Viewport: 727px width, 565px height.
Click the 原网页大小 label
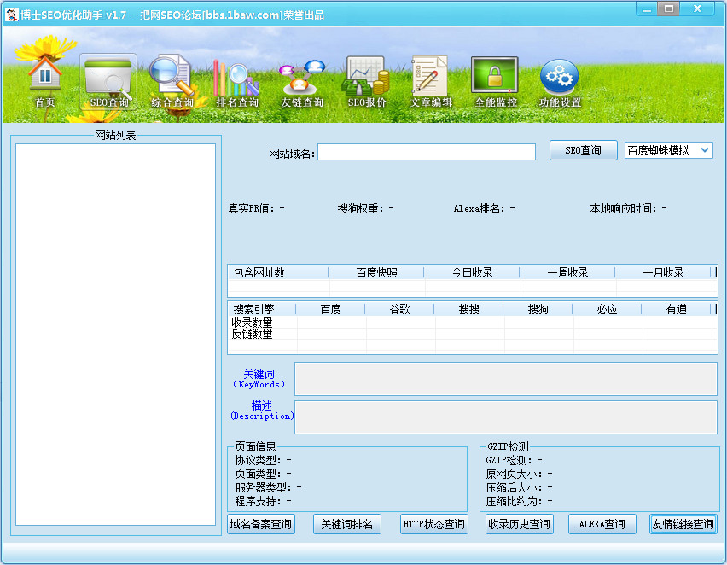[x=515, y=474]
